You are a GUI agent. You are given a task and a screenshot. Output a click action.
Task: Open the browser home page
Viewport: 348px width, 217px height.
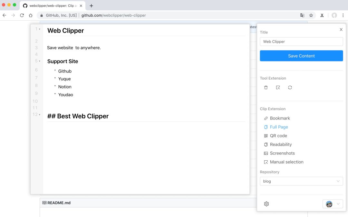click(x=31, y=15)
